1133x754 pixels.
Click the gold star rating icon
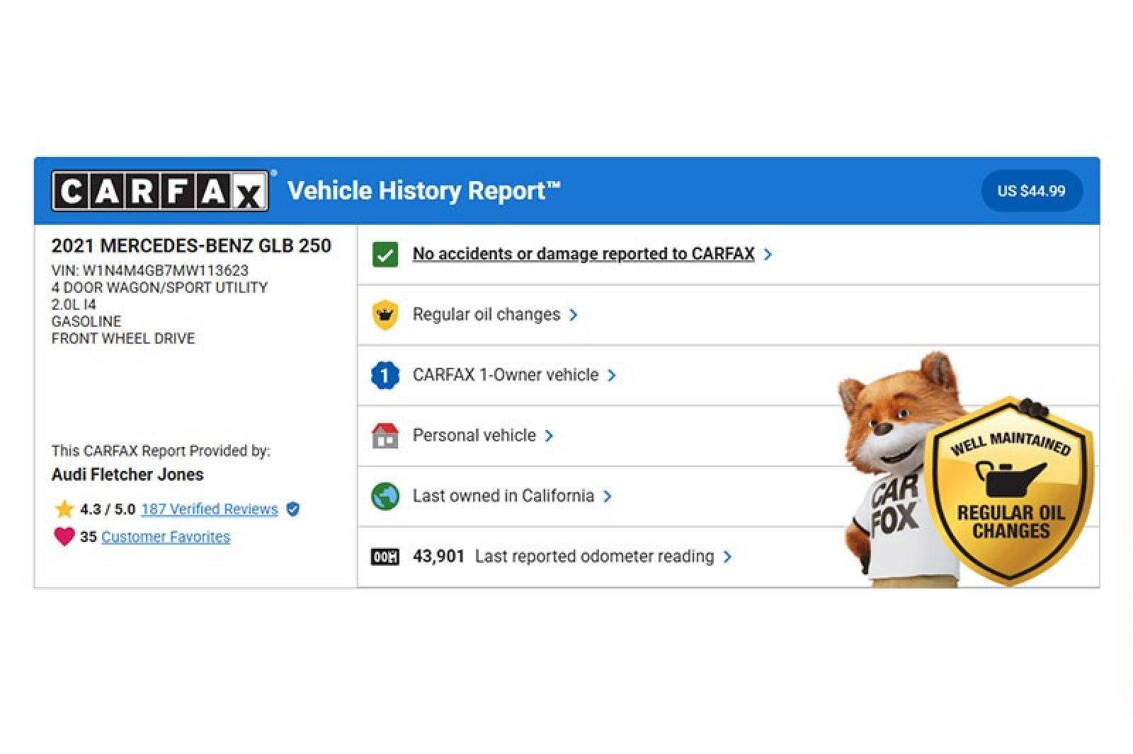tap(64, 509)
